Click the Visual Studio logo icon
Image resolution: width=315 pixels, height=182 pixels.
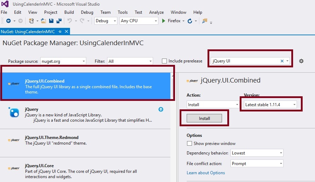(x=5, y=4)
